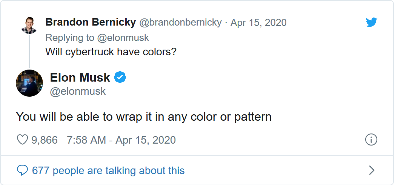Click the Brandon Bernicky display name
This screenshot has width=415, height=185.
(x=91, y=23)
